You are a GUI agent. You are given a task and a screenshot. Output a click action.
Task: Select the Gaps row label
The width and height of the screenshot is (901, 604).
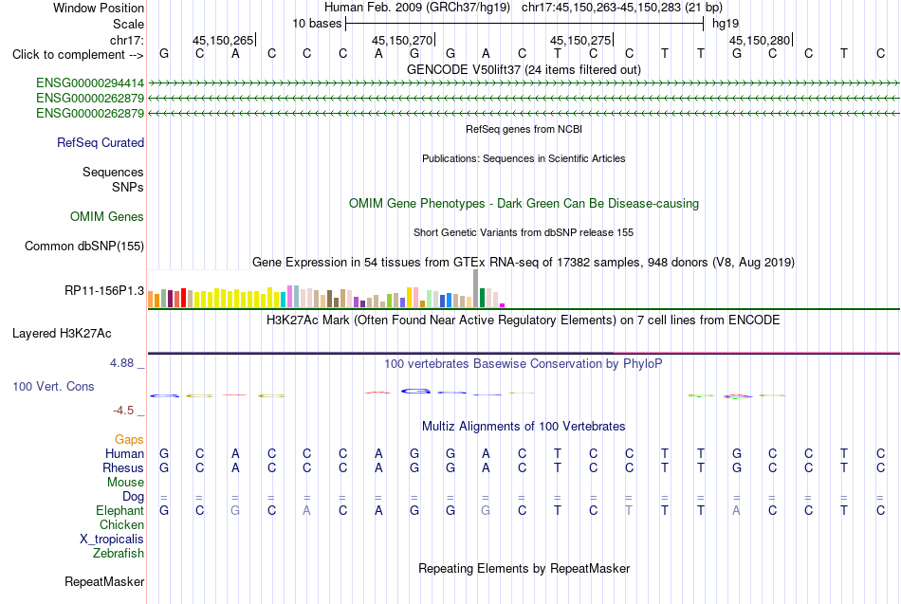click(129, 440)
